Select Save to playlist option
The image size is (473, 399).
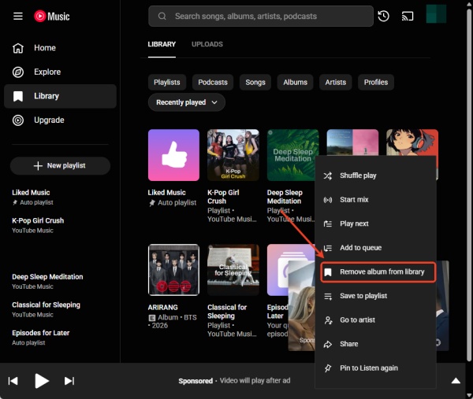coord(375,296)
